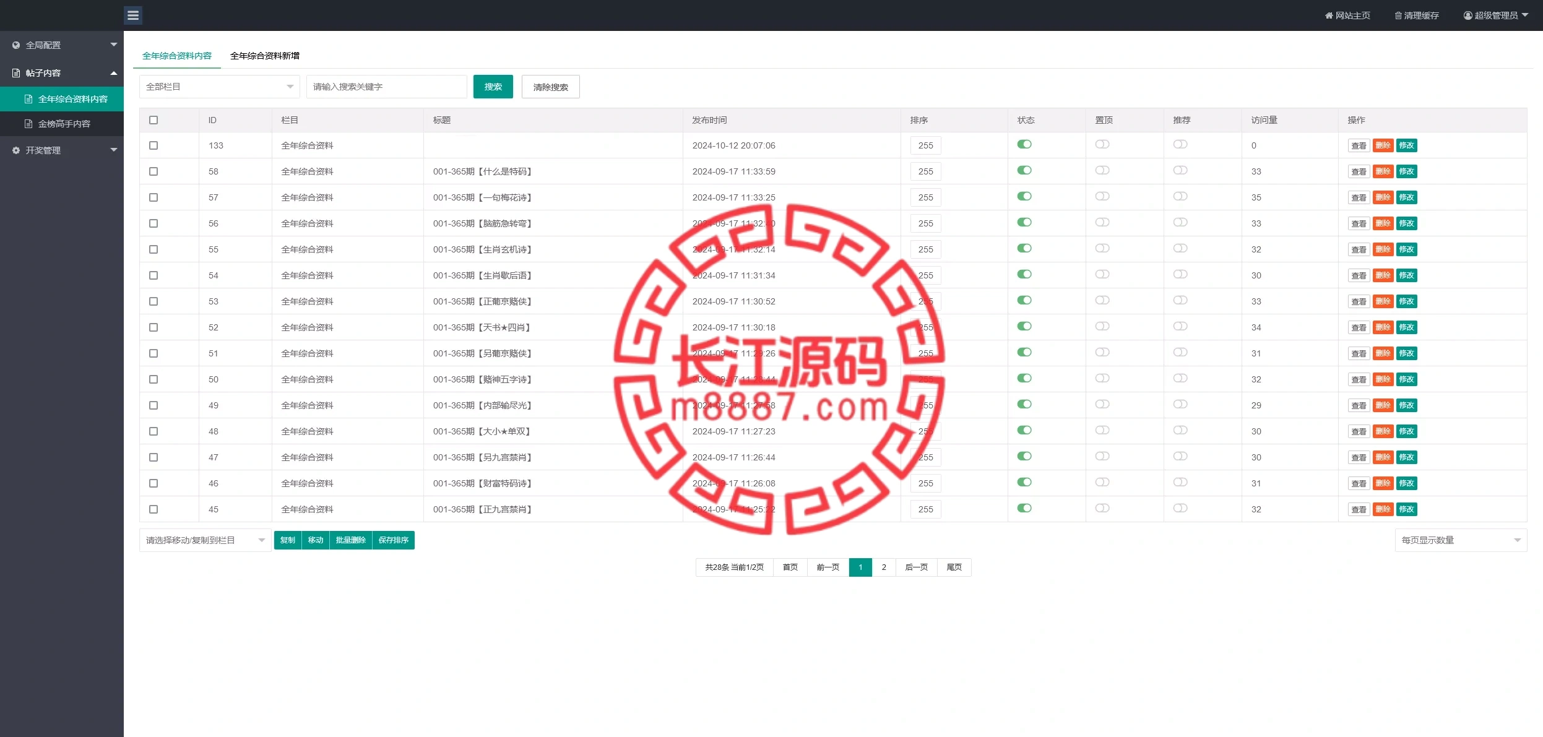Click 查看 for row ID 49
Screen dimensions: 1543x737
(1359, 405)
